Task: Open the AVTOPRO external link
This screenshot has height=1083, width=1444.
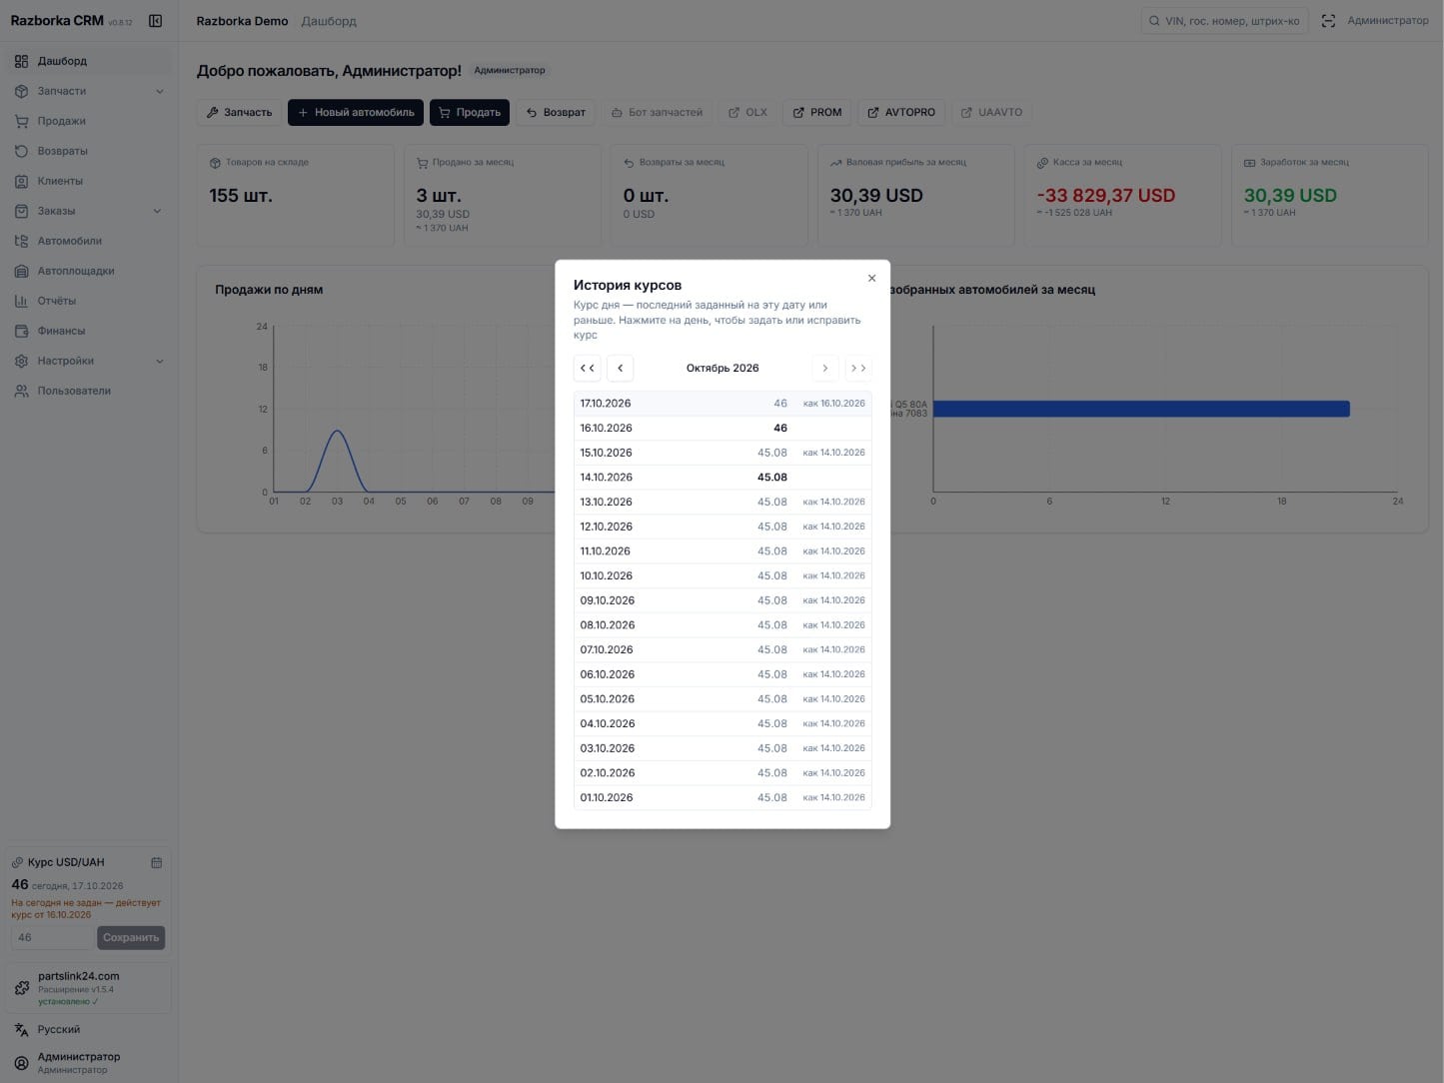Action: point(901,112)
